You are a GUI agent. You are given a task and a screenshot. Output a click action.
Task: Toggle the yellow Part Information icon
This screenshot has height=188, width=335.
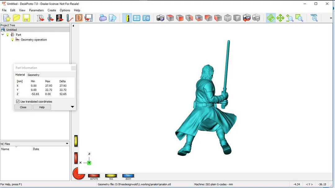pyautogui.click(x=127, y=18)
